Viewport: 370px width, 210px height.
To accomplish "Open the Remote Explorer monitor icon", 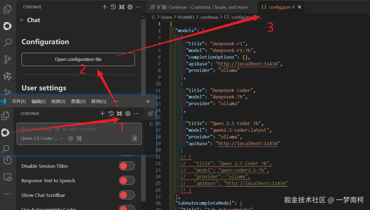I will point(7,177).
